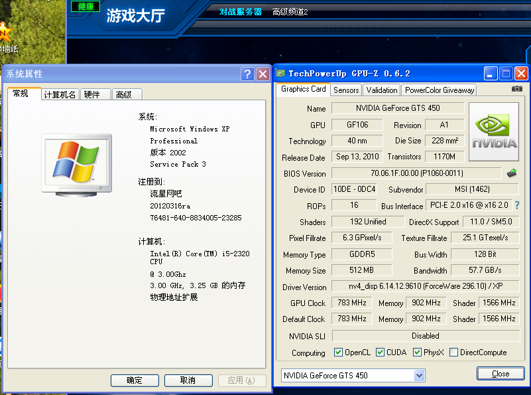Click the Device ID field 10DE - 0DC4
Image resolution: width=531 pixels, height=395 pixels.
(354, 189)
